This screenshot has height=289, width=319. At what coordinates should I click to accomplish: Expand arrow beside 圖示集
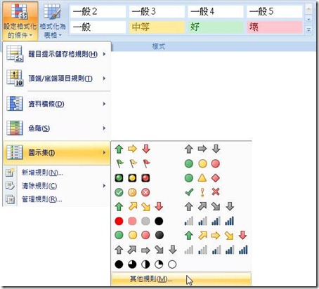pyautogui.click(x=104, y=153)
